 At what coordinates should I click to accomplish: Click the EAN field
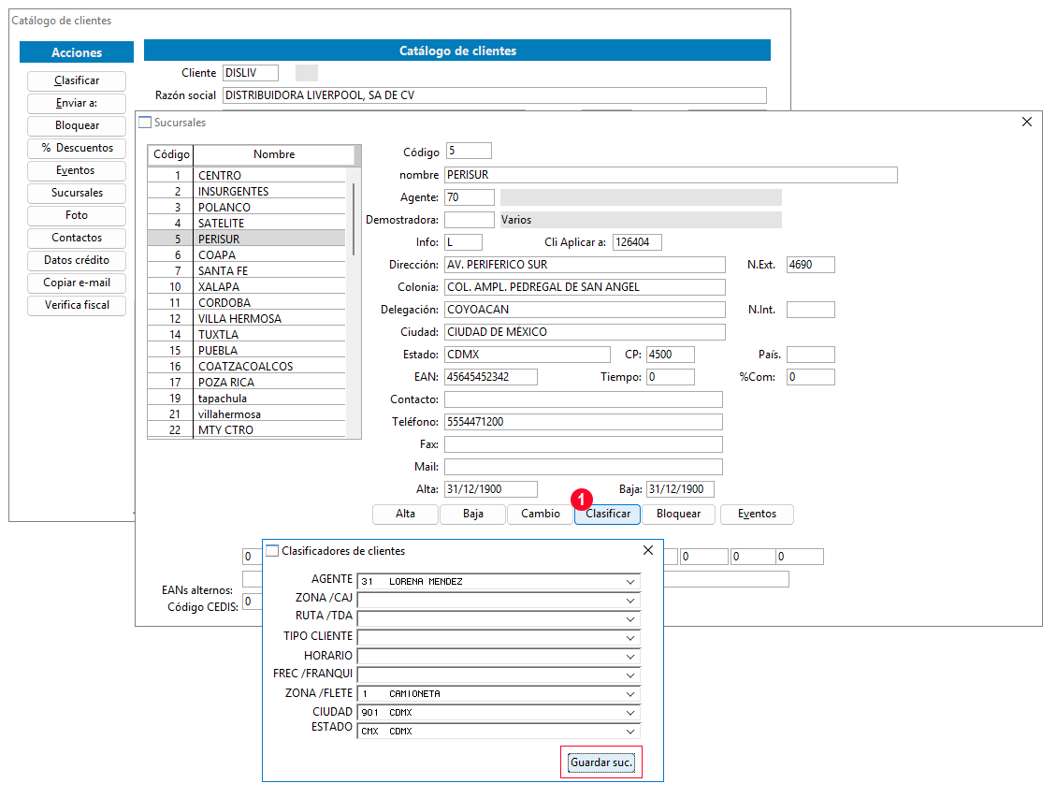point(491,377)
